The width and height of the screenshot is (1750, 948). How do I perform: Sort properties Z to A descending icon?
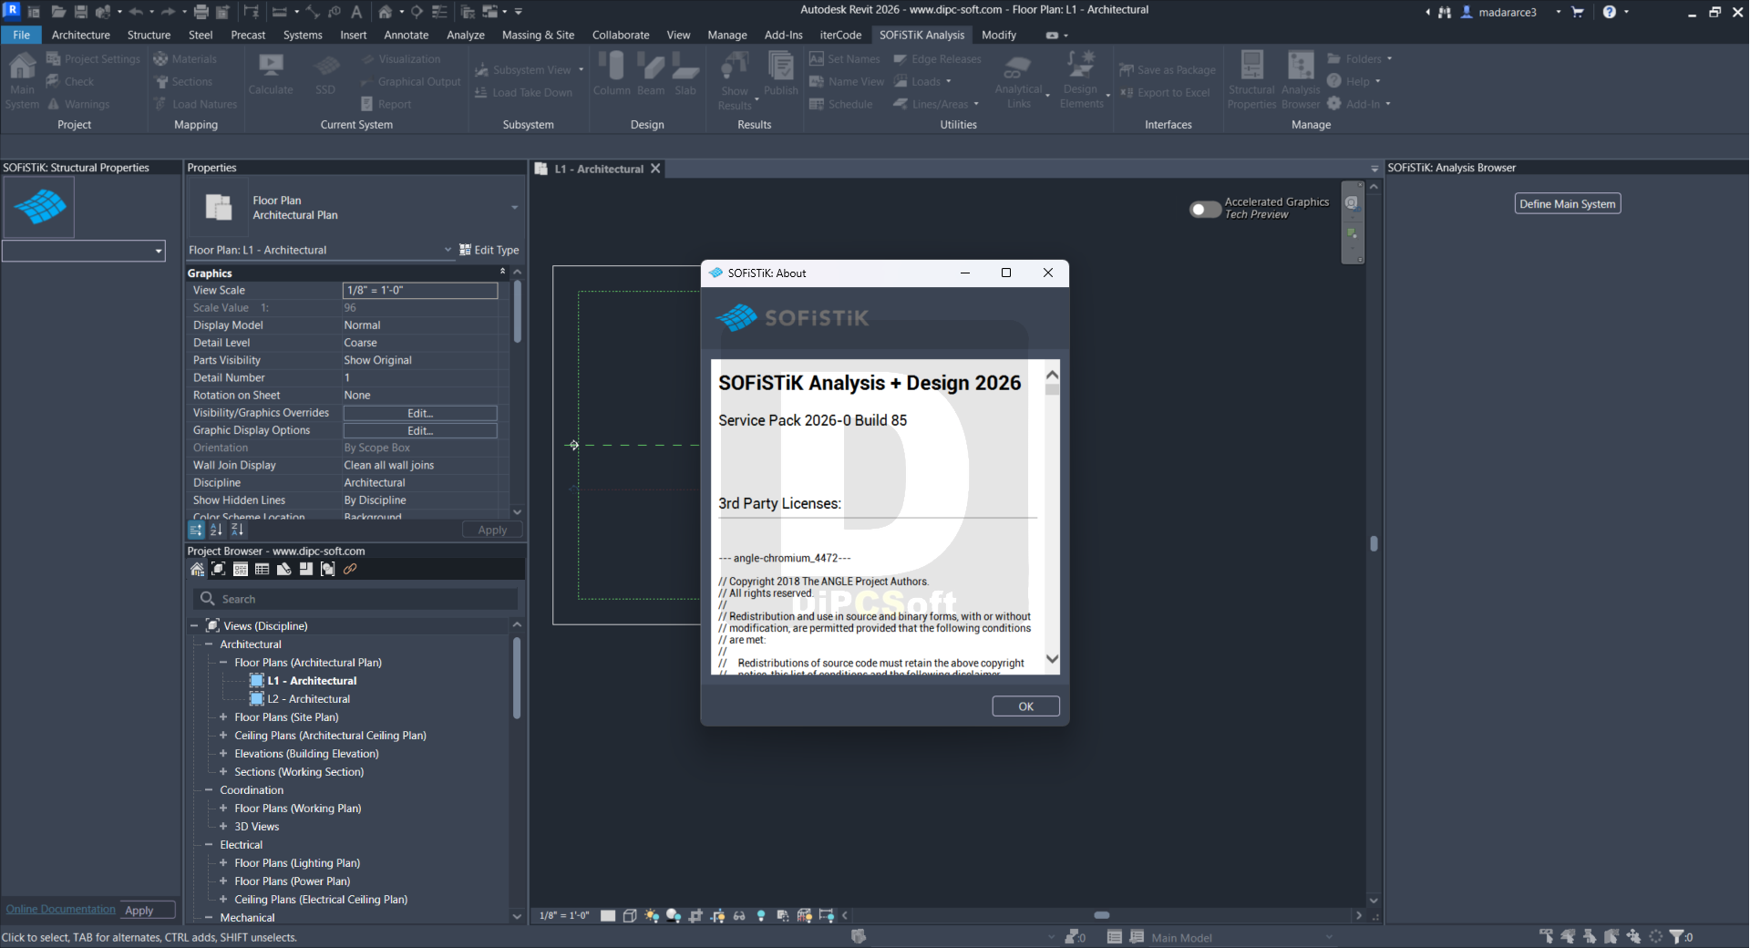[x=237, y=530]
